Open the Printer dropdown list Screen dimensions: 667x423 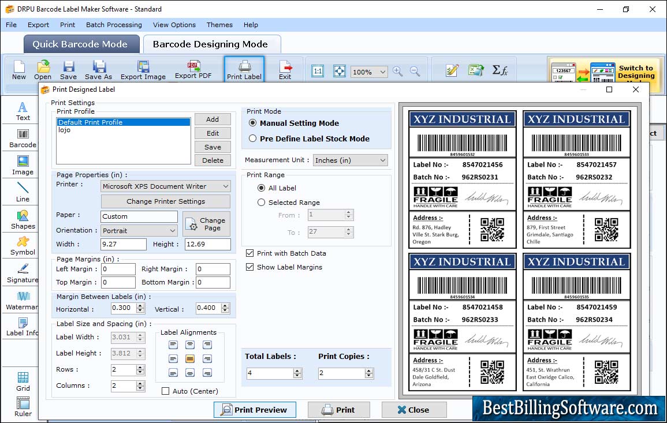[166, 186]
